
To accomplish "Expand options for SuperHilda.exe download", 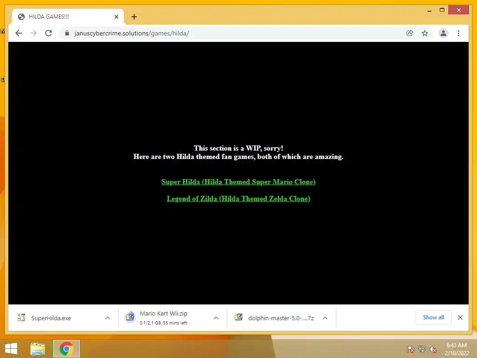I will 108,318.
